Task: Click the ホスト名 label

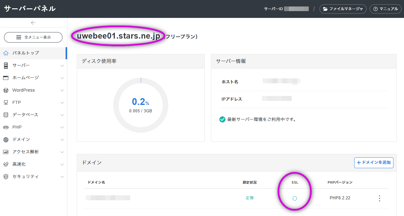Action: pos(230,82)
